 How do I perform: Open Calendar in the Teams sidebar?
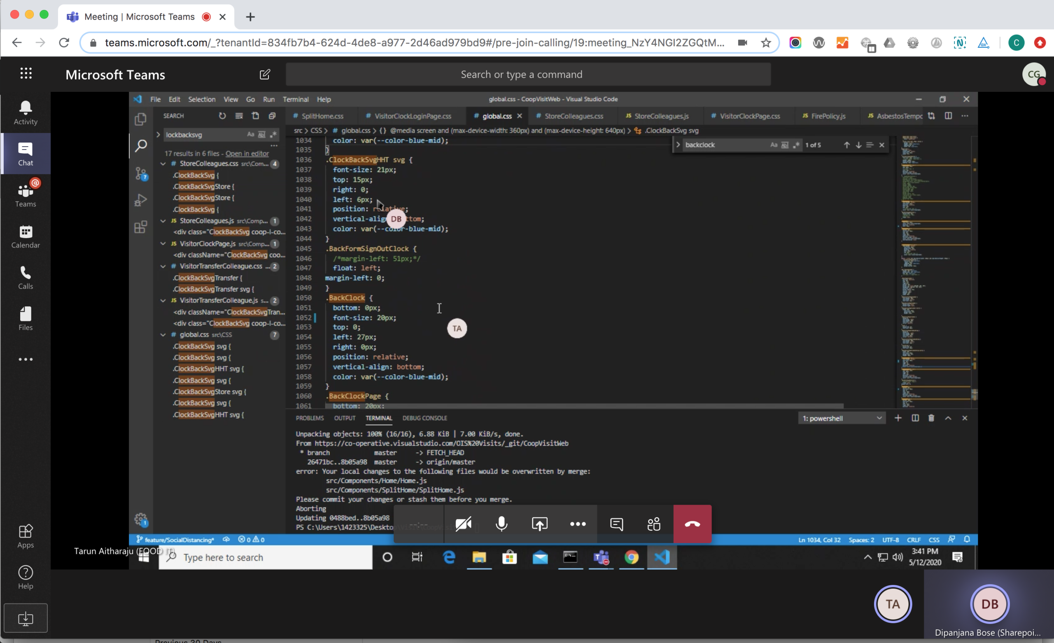(x=25, y=237)
